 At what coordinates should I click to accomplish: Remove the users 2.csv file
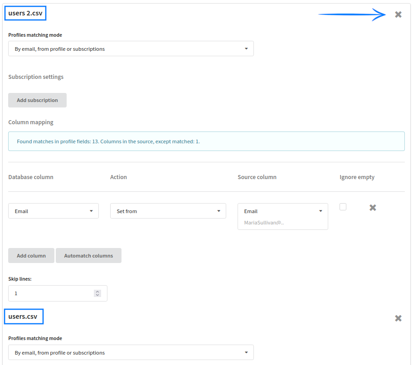[398, 14]
